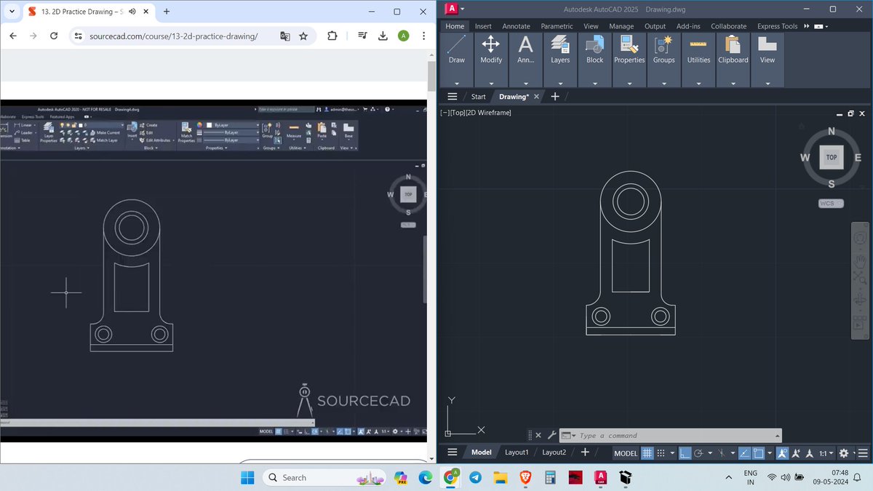Click the Chrome address bar URL
Image resolution: width=873 pixels, height=491 pixels.
tap(174, 36)
